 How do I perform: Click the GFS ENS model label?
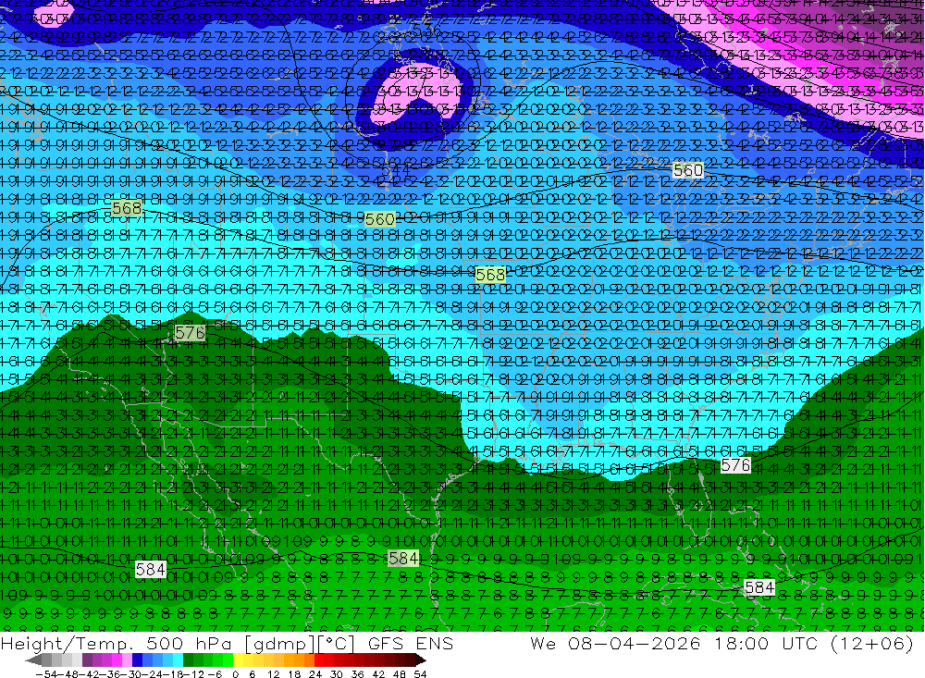[411, 643]
